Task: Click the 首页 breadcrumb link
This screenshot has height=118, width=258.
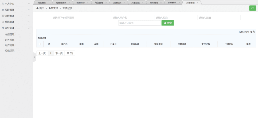Action: 42,8
